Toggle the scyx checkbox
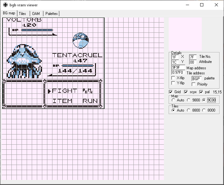Image resolution: width=224 pixels, height=185 pixels. pos(186,92)
